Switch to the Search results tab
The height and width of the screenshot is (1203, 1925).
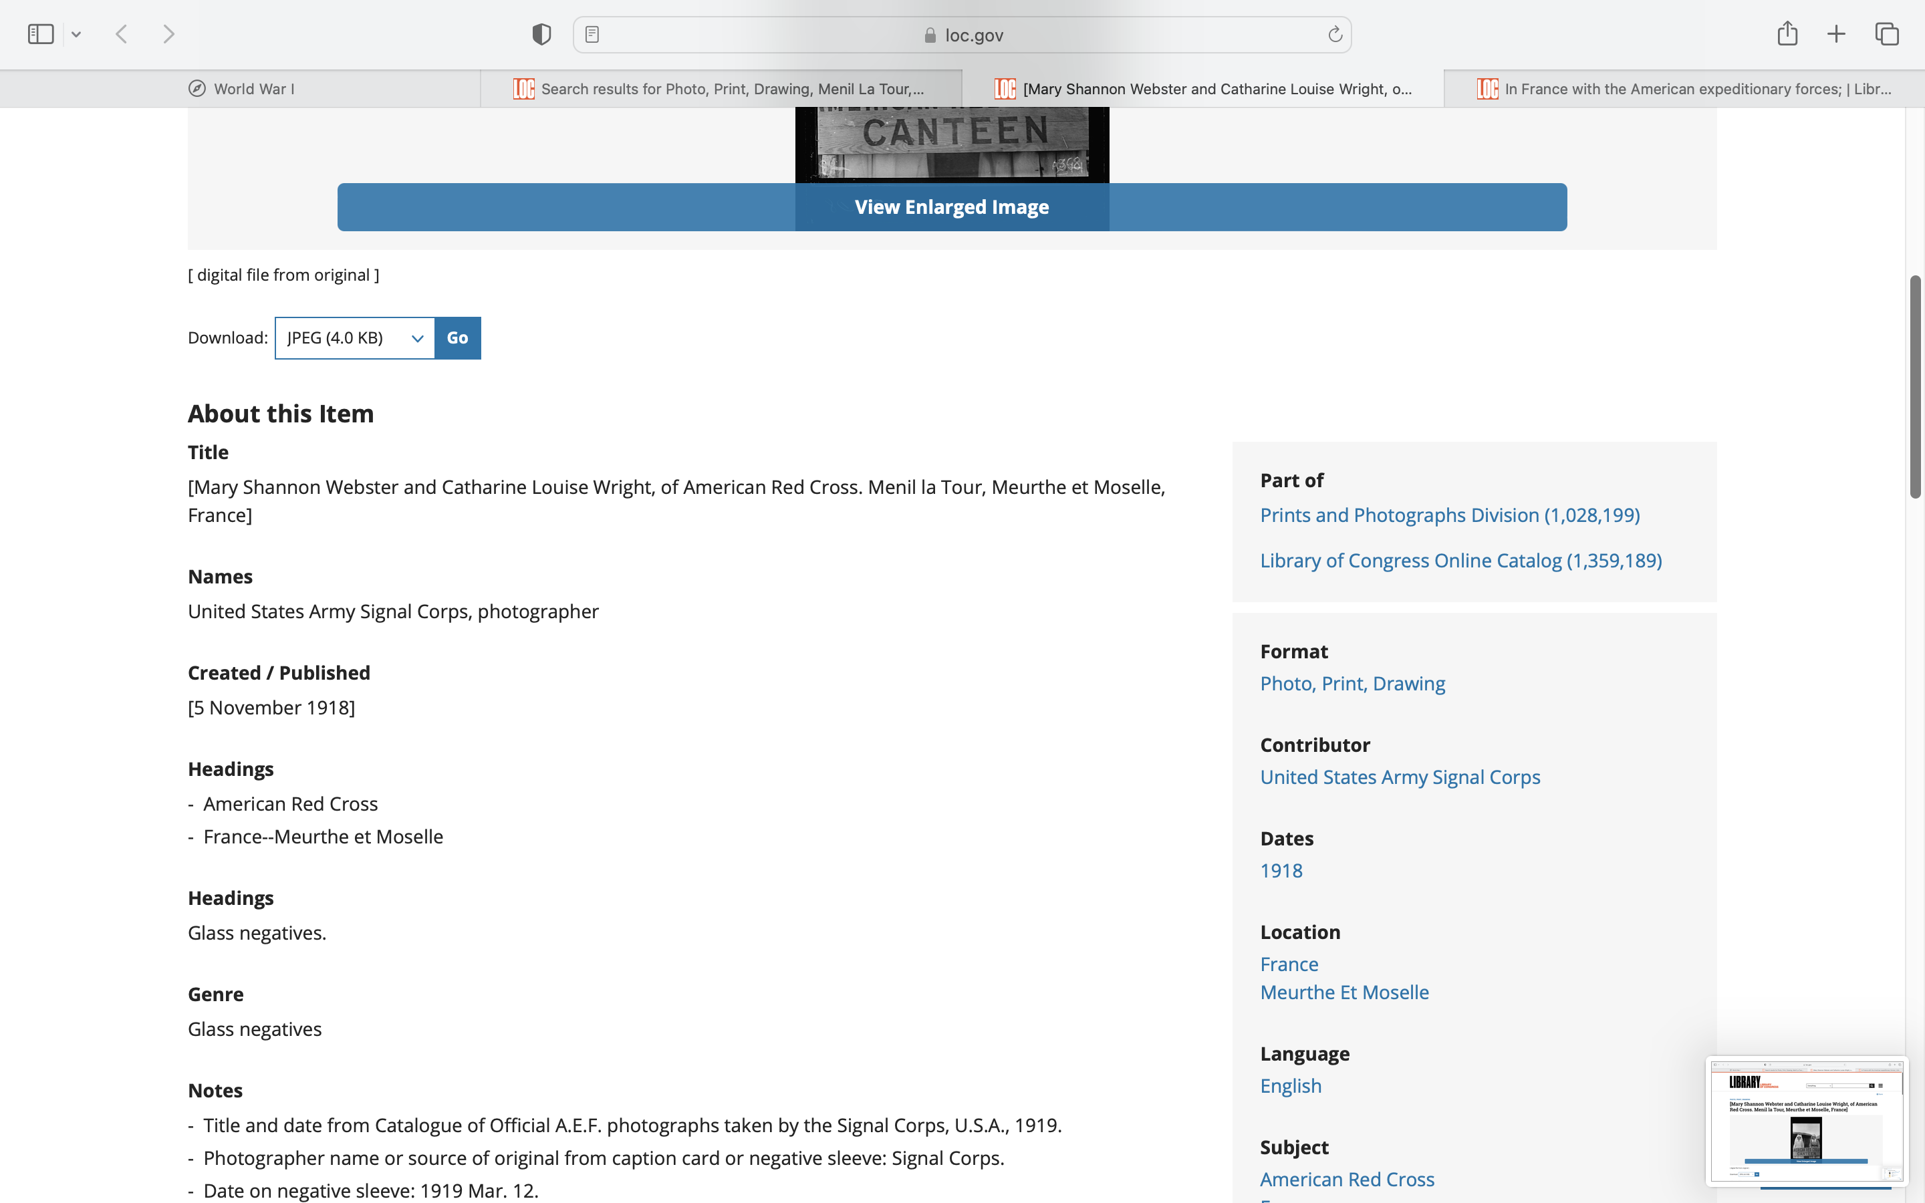(721, 88)
